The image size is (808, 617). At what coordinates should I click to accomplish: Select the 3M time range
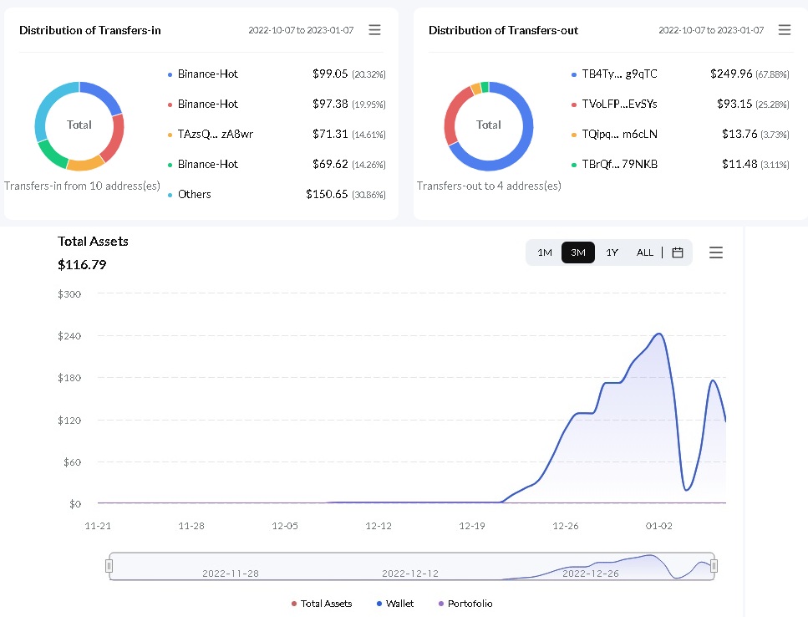pos(578,252)
